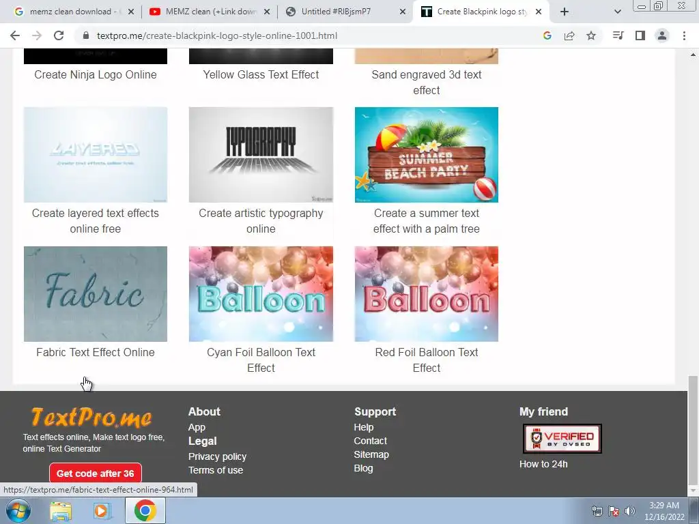699x524 pixels.
Task: Click the browser forward arrow
Action: click(x=37, y=35)
